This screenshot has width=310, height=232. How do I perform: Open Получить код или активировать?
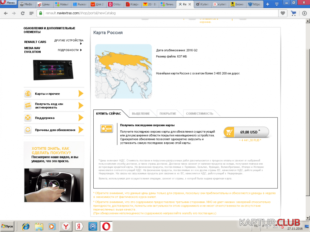[54, 106]
